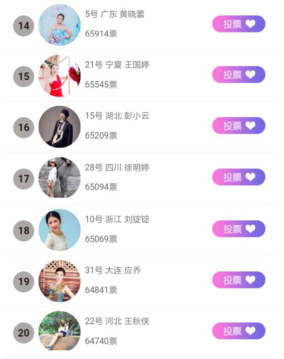Image resolution: width=284 pixels, height=359 pixels.
Task: Click the rank 15 number badge
Action: (24, 77)
